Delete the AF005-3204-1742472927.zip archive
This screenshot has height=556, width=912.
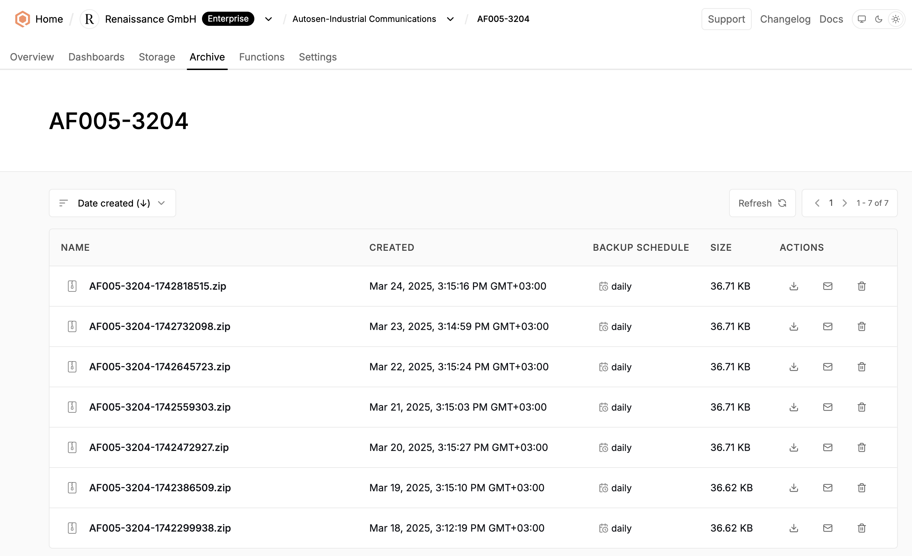[x=862, y=447]
